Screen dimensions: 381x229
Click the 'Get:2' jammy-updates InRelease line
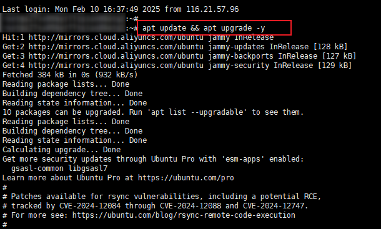pyautogui.click(x=175, y=47)
